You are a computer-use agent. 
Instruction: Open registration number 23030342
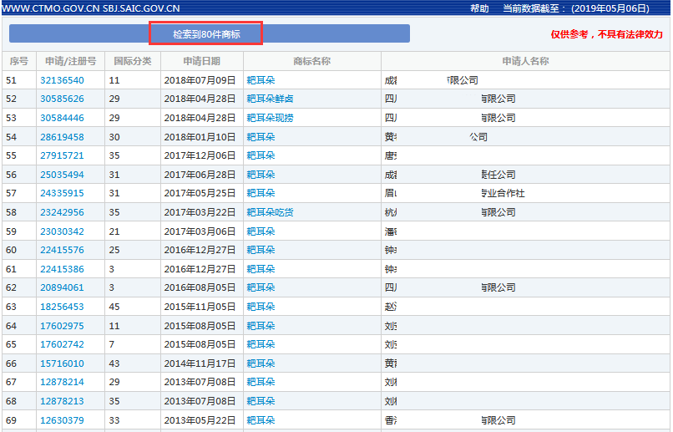pos(63,231)
